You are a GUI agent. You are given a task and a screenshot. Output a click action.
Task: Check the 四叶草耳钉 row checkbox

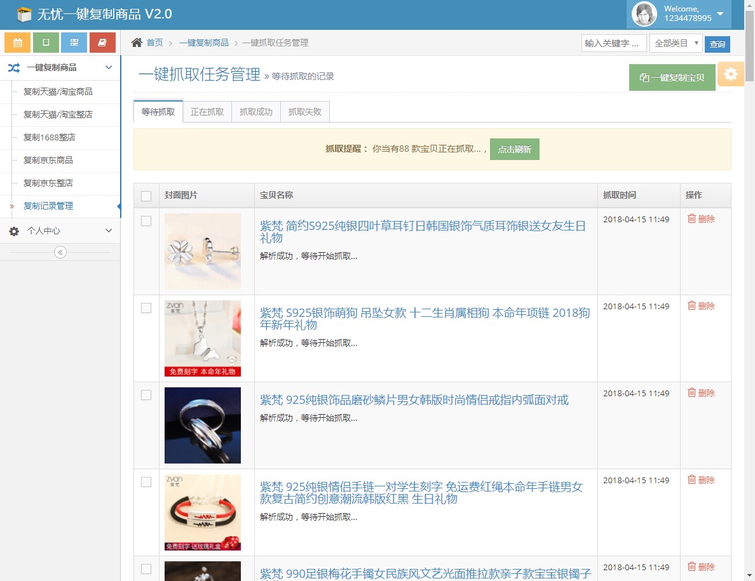tap(146, 221)
